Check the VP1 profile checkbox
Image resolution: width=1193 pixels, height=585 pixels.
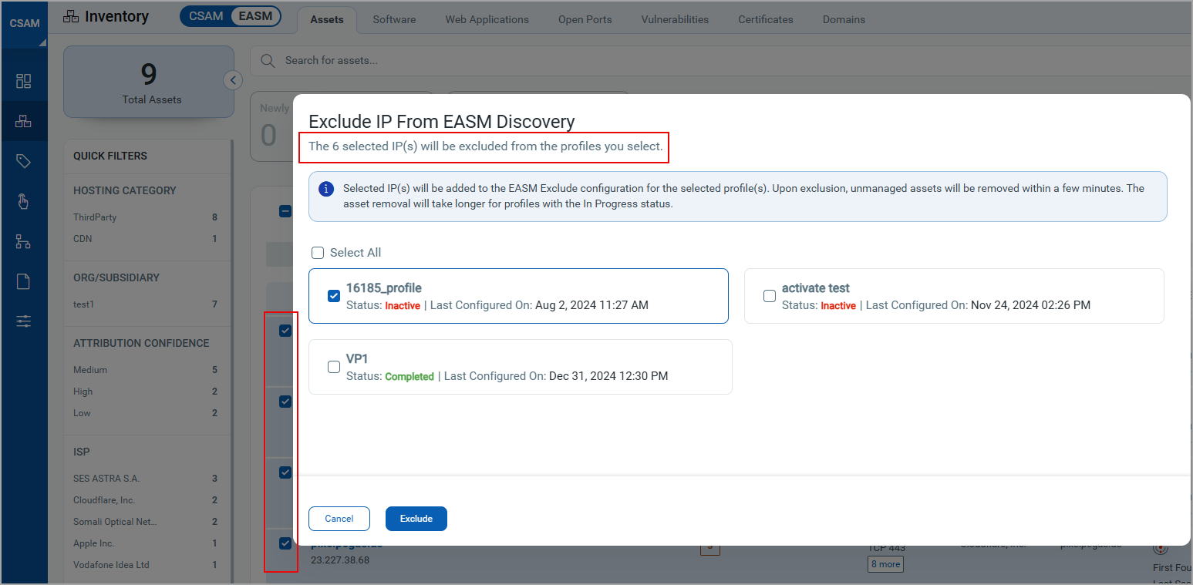point(333,367)
